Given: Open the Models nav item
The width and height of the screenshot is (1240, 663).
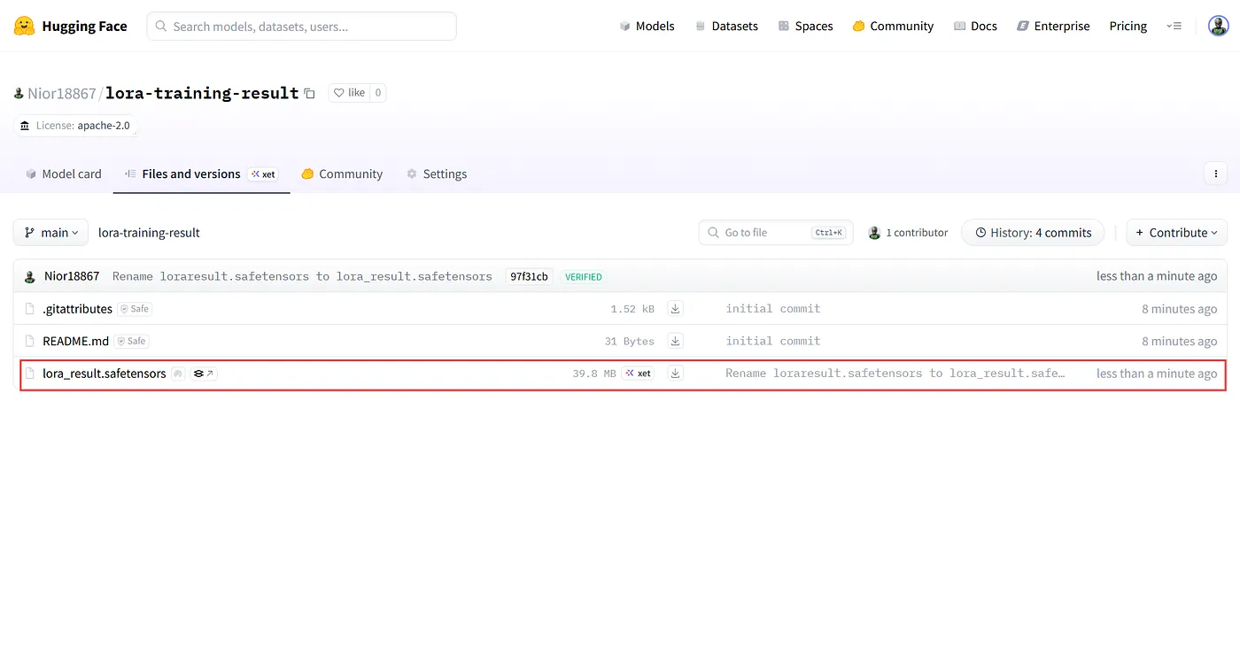Looking at the screenshot, I should 647,27.
